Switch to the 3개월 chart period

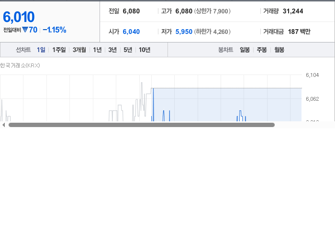pyautogui.click(x=79, y=50)
